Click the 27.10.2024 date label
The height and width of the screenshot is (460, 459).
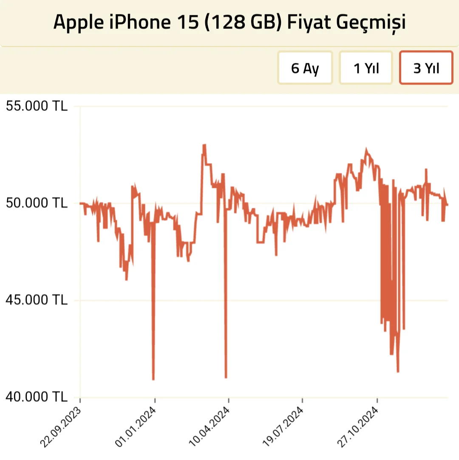point(357,427)
